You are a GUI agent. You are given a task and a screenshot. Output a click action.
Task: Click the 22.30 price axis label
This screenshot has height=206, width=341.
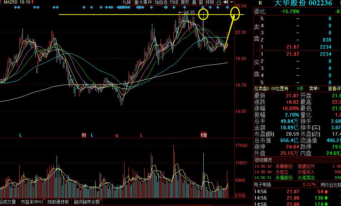click(241, 32)
